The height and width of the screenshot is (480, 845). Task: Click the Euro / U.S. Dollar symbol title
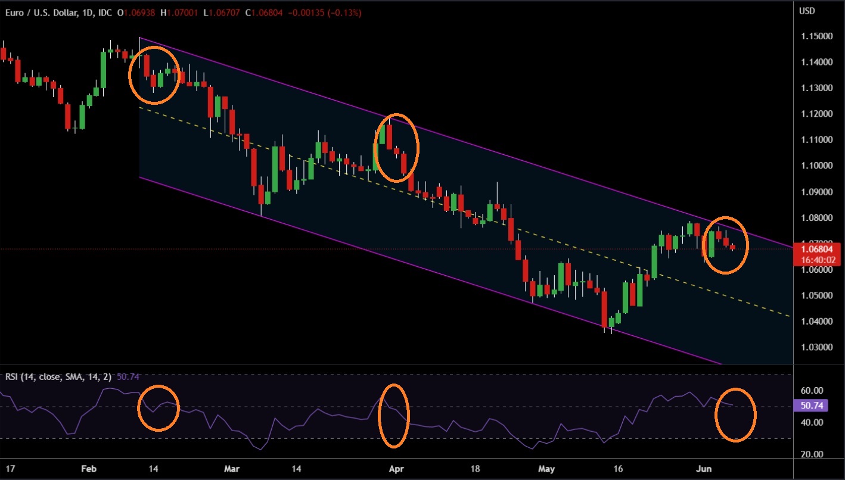point(41,13)
